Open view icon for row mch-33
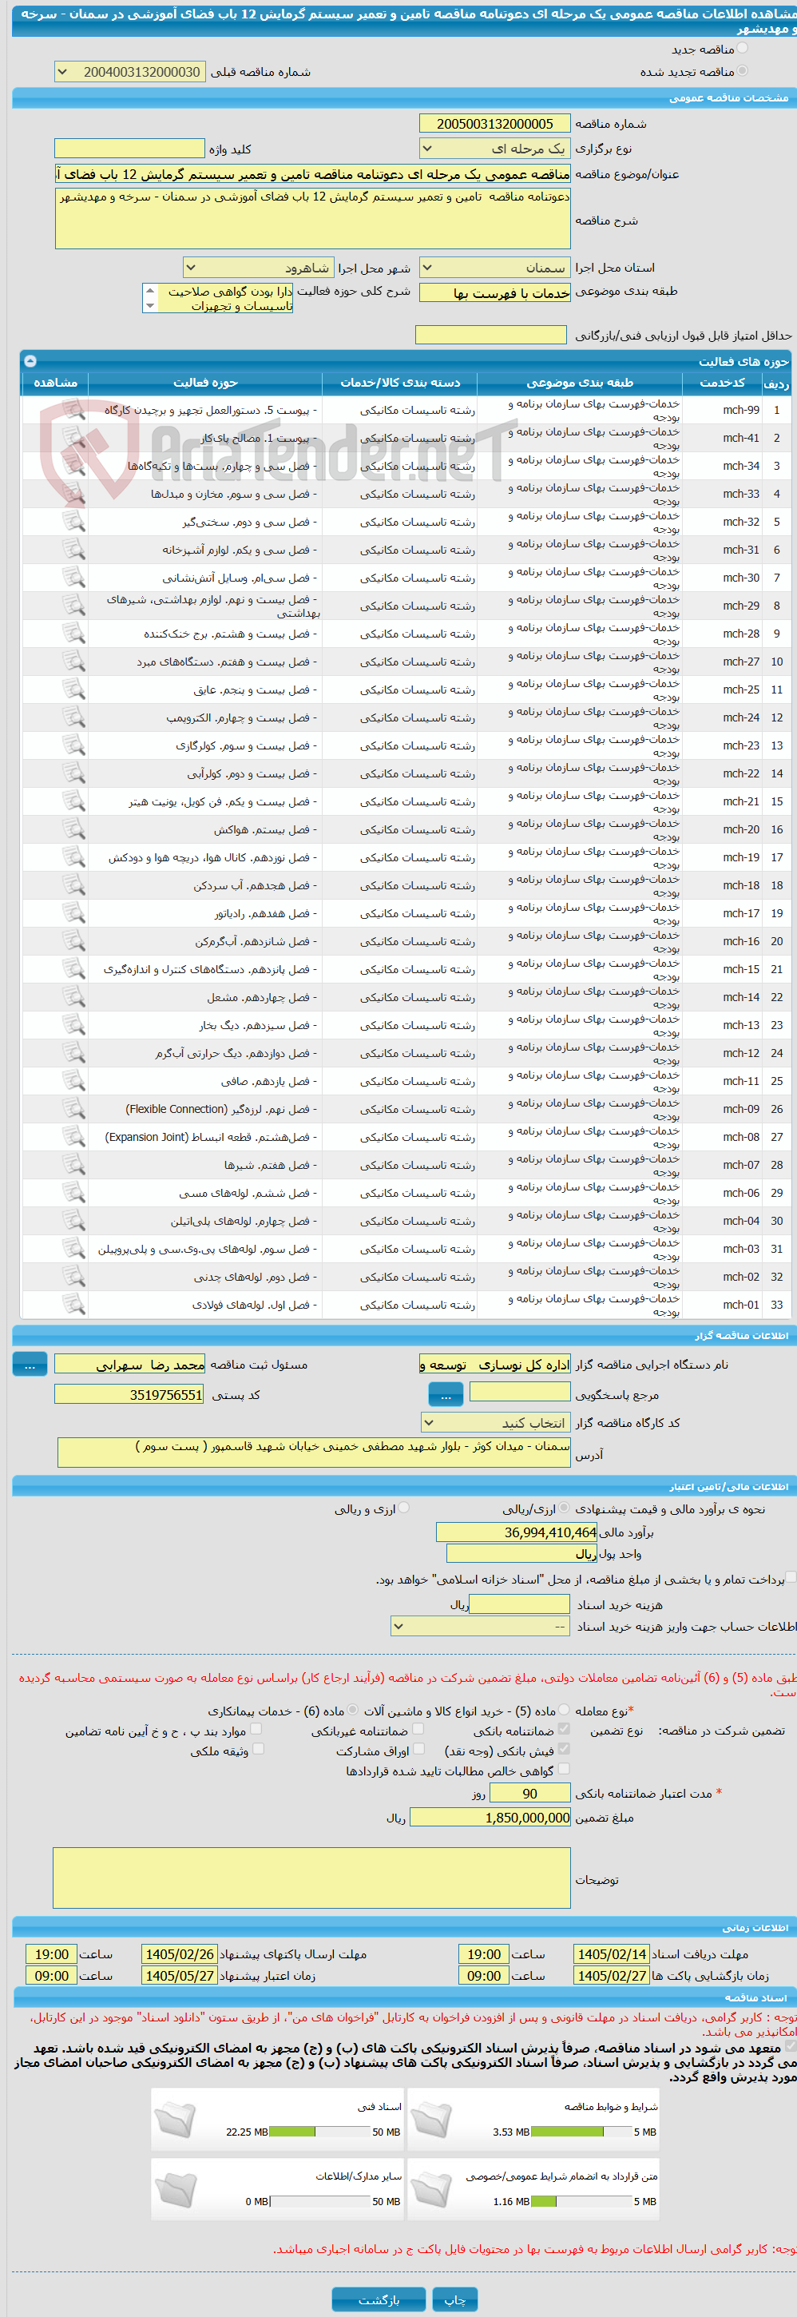 [x=73, y=494]
